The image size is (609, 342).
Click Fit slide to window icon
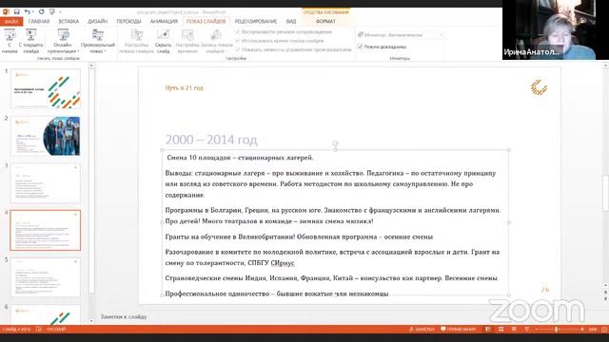604,330
